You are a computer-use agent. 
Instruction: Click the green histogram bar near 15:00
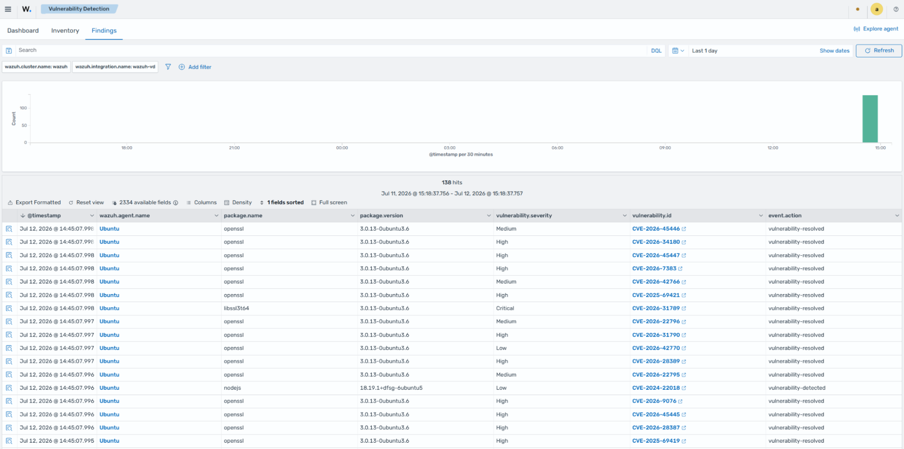point(870,119)
